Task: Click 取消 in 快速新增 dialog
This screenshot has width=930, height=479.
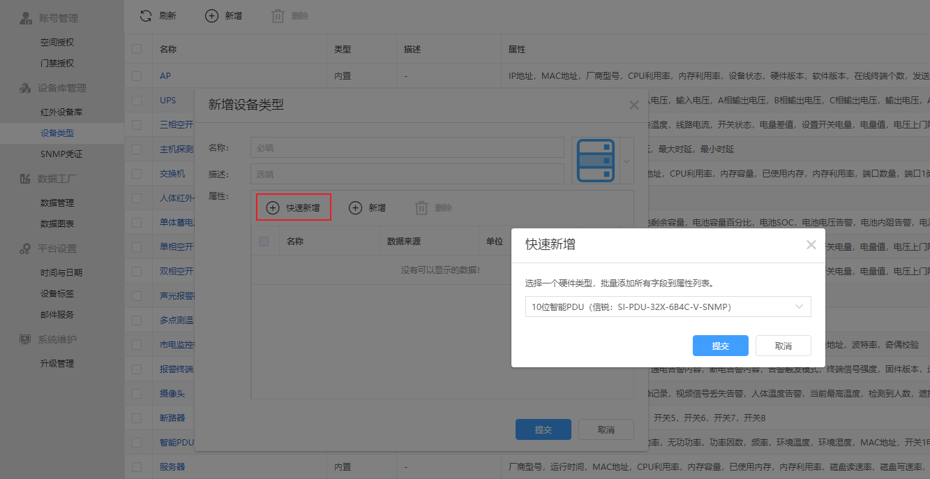Action: [783, 346]
